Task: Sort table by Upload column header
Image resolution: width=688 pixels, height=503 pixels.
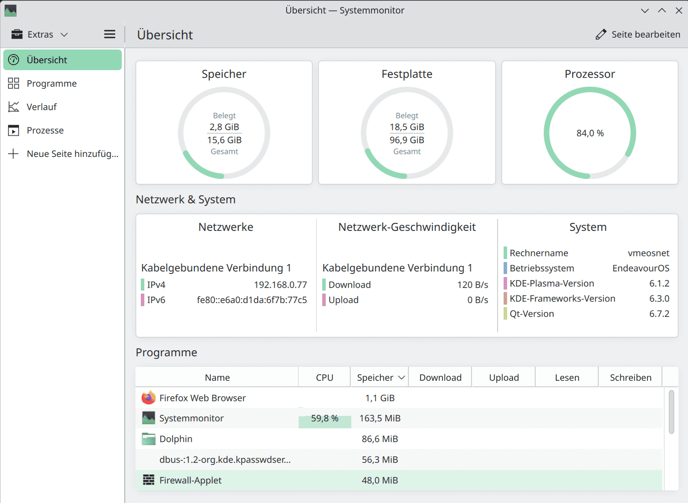Action: [x=504, y=377]
